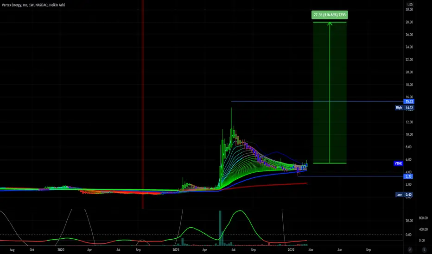Click the High 14.32 label
Viewport: 432px width, 254px height.
point(404,108)
